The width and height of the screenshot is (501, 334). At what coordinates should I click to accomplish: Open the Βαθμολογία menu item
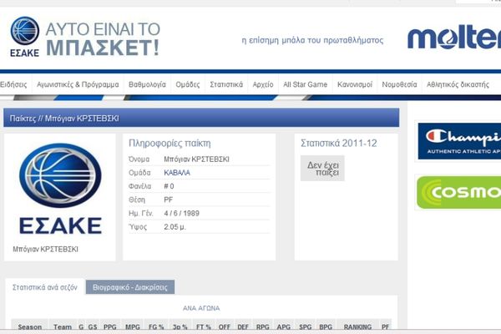point(147,84)
